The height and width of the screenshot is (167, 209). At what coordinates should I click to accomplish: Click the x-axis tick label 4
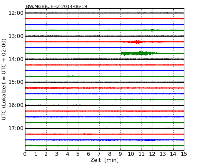pos(67,154)
